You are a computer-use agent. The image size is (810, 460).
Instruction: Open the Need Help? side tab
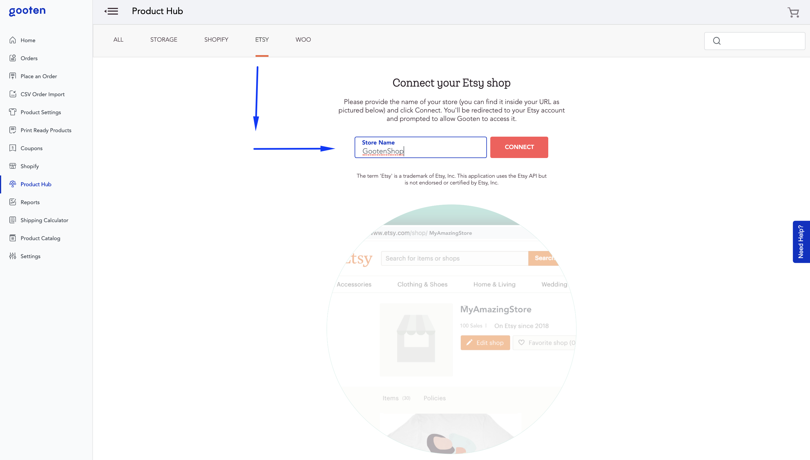[801, 242]
